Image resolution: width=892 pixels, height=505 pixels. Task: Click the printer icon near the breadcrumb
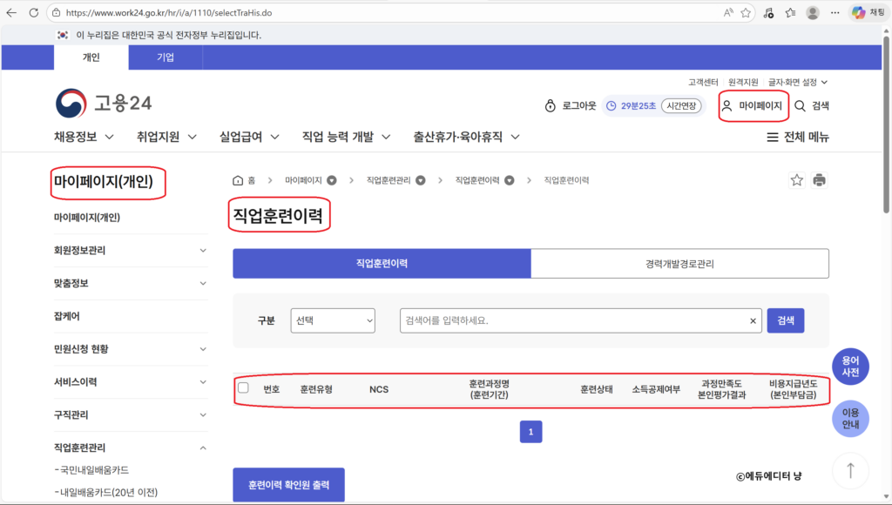(x=820, y=179)
